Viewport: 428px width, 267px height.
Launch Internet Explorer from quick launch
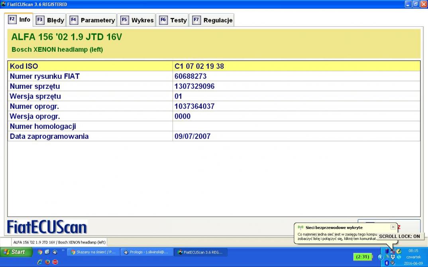[40, 262]
